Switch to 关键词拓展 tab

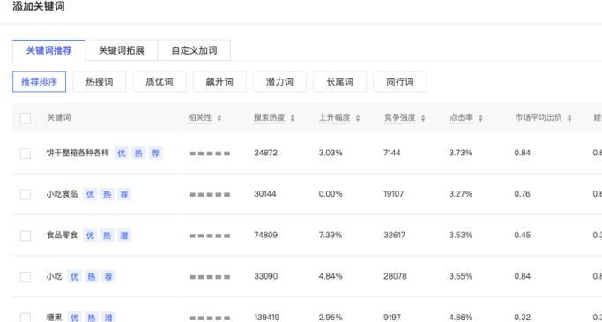[x=122, y=50]
